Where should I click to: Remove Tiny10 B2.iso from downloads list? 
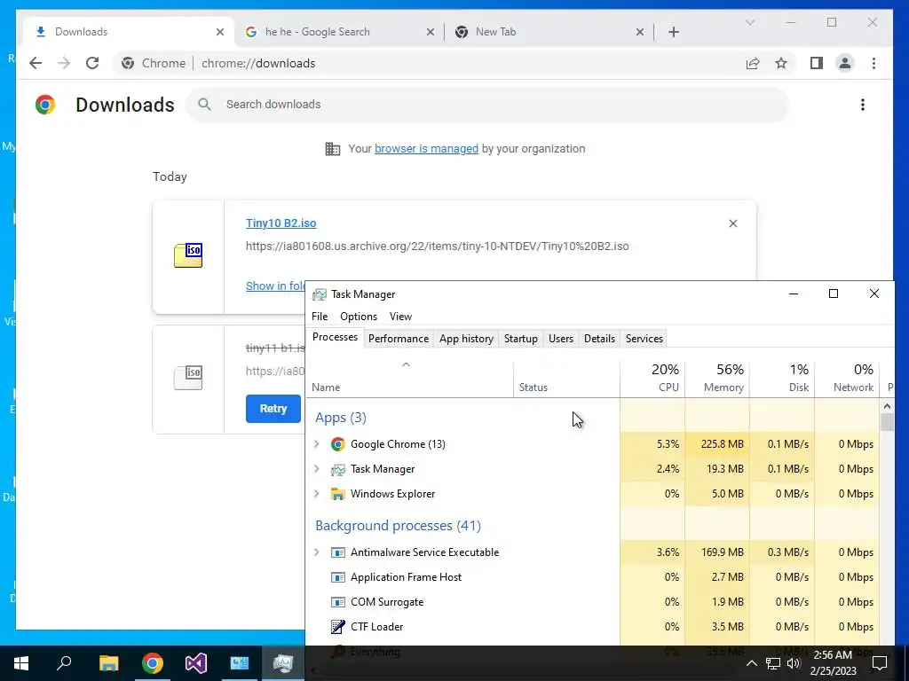click(x=732, y=223)
